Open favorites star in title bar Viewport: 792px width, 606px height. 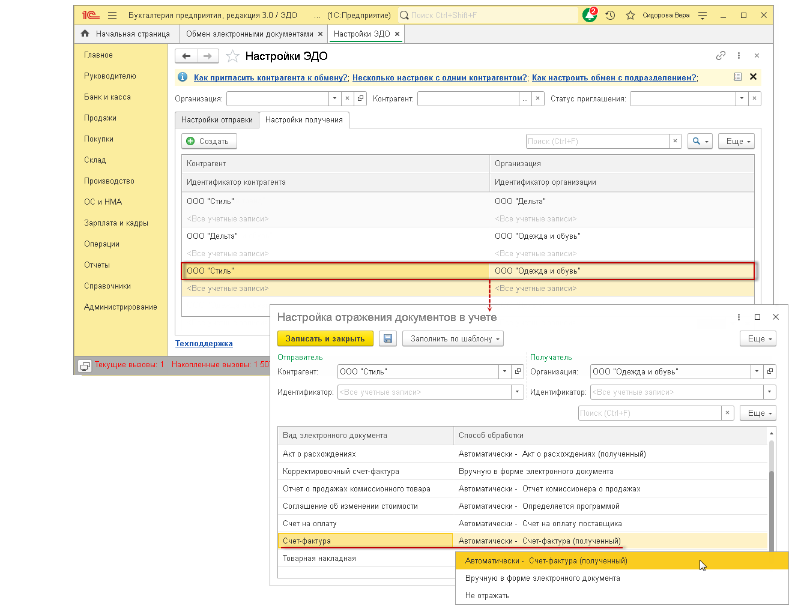pyautogui.click(x=630, y=15)
